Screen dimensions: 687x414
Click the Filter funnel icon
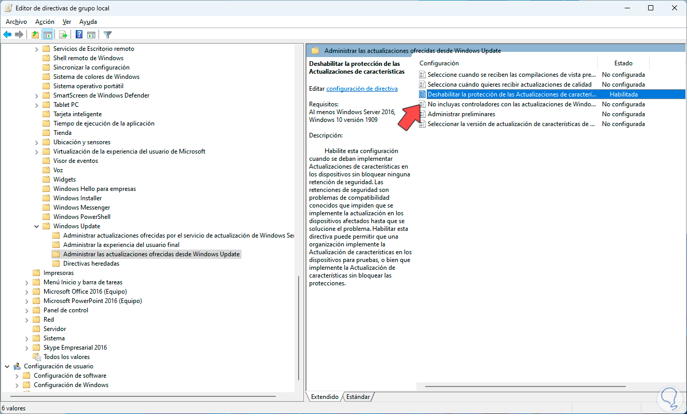pyautogui.click(x=107, y=35)
